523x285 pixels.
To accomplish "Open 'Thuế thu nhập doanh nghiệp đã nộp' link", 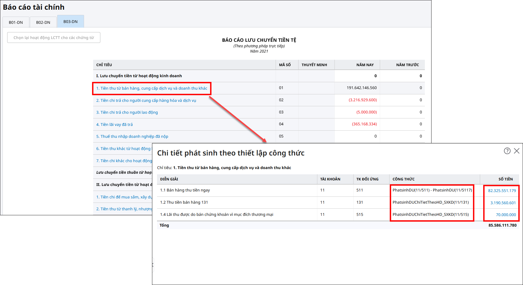I will 132,136.
